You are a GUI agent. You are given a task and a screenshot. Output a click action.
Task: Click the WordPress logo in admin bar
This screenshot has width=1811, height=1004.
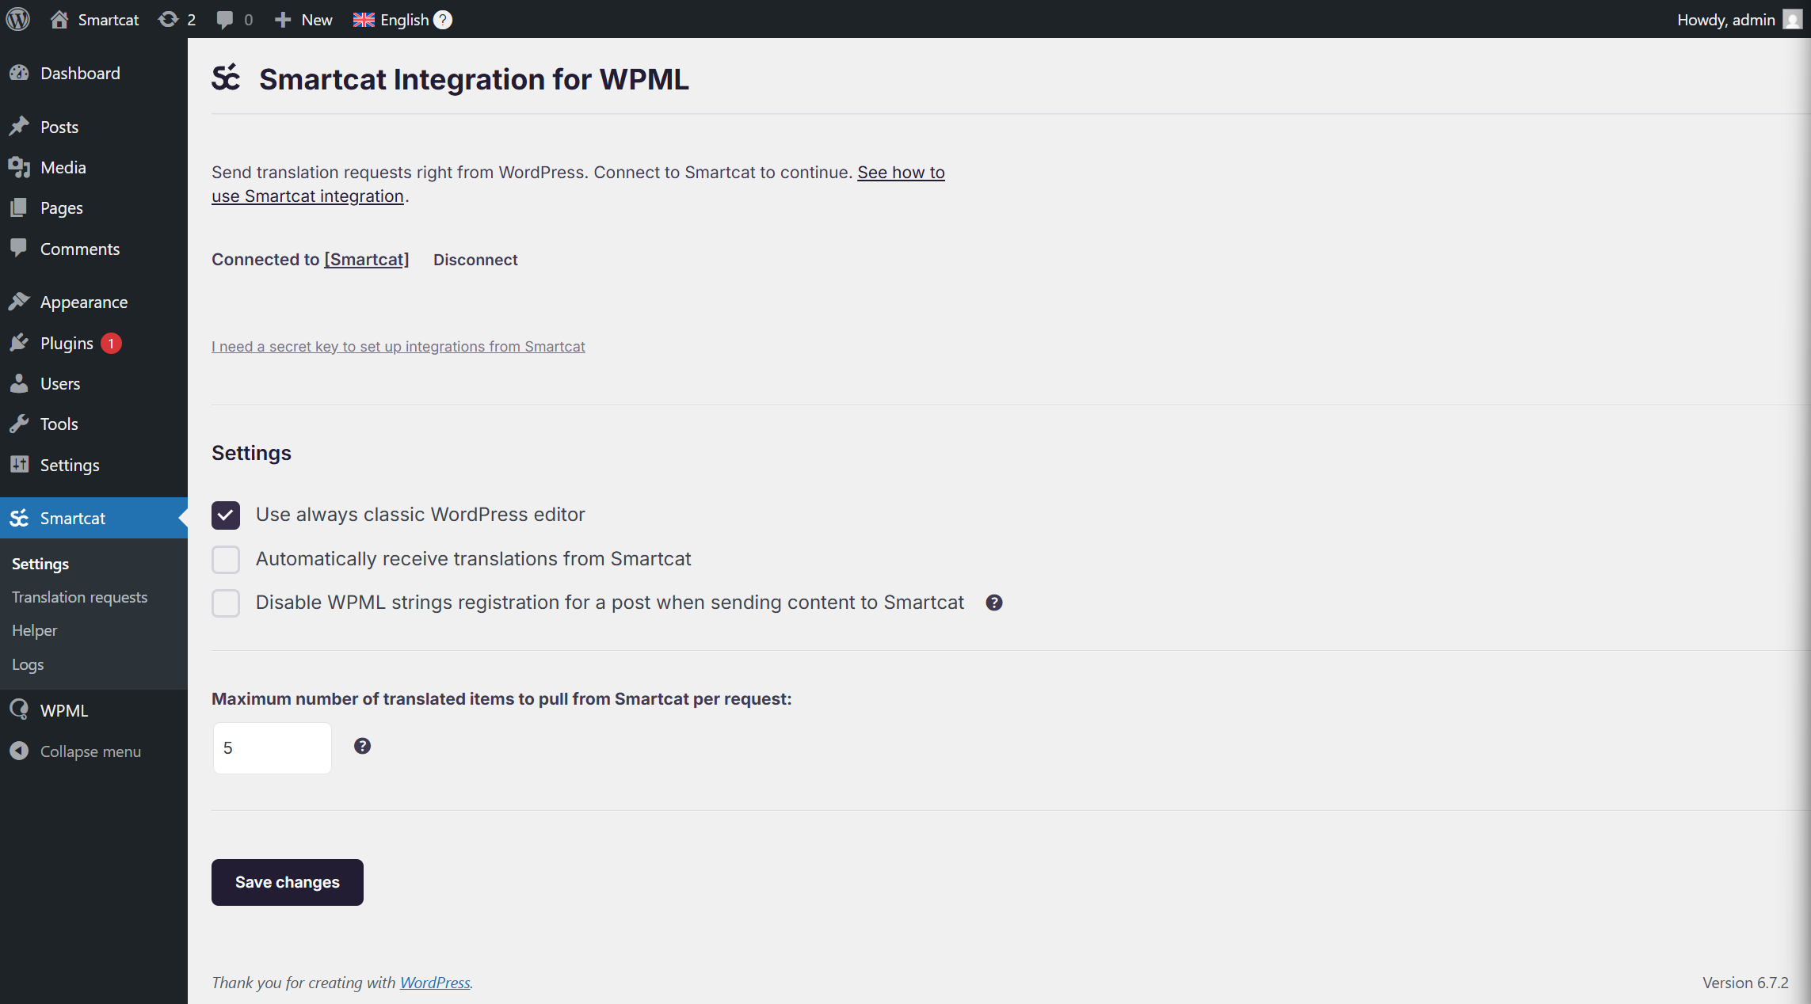[x=18, y=19]
